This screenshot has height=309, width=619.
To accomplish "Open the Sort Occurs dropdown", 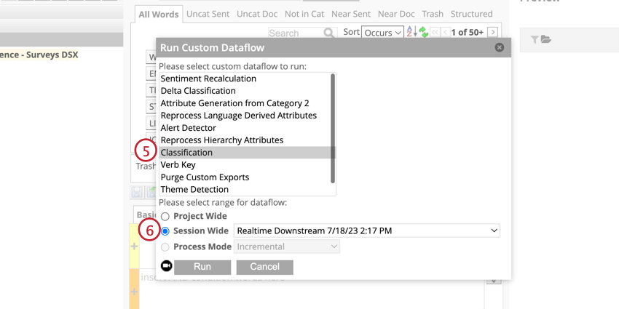I will [382, 32].
